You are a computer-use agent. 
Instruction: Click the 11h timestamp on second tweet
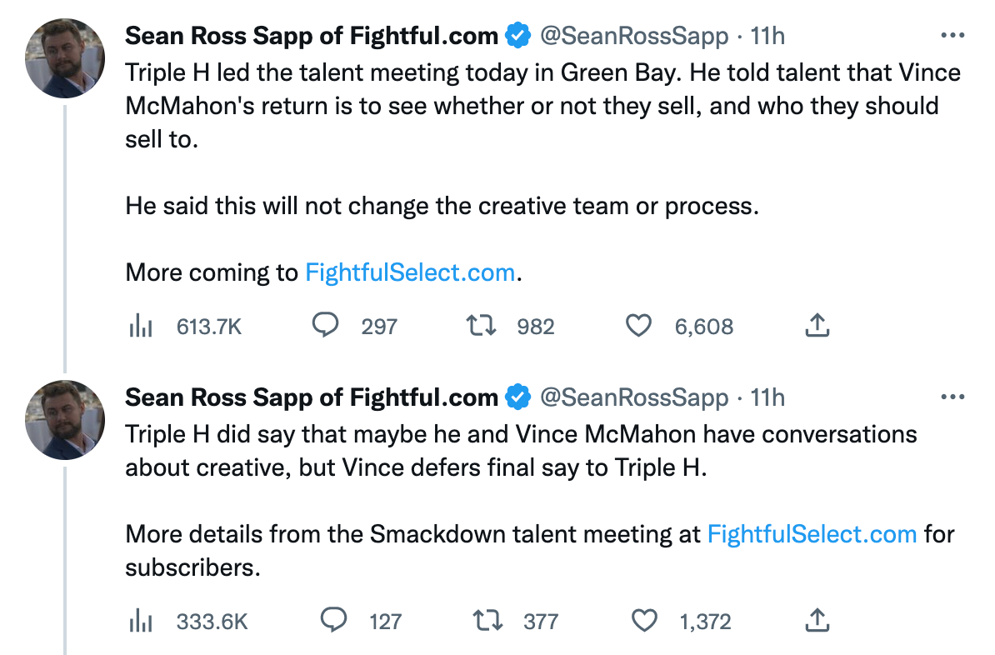pos(767,398)
